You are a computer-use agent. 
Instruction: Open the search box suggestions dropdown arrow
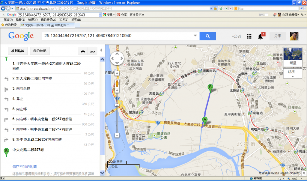[x=195, y=36]
